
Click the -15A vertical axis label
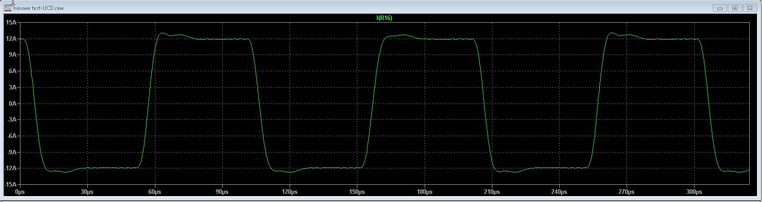[x=10, y=184]
